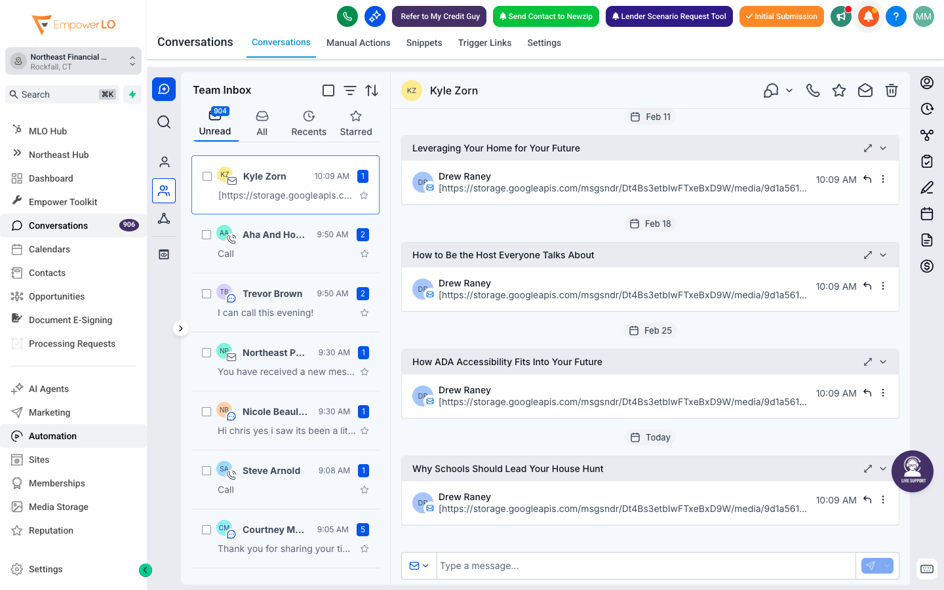This screenshot has height=590, width=944.
Task: Check Kyle Zorn's conversation checkbox
Action: [x=207, y=176]
